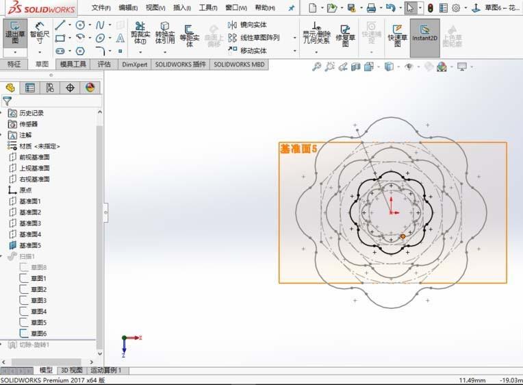This screenshot has height=385, width=523.
Task: Toggle the Instant2D button
Action: click(424, 38)
